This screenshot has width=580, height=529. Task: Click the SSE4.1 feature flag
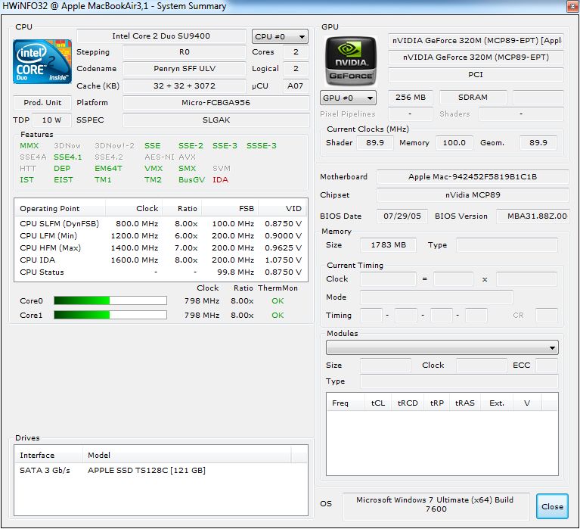pos(68,157)
